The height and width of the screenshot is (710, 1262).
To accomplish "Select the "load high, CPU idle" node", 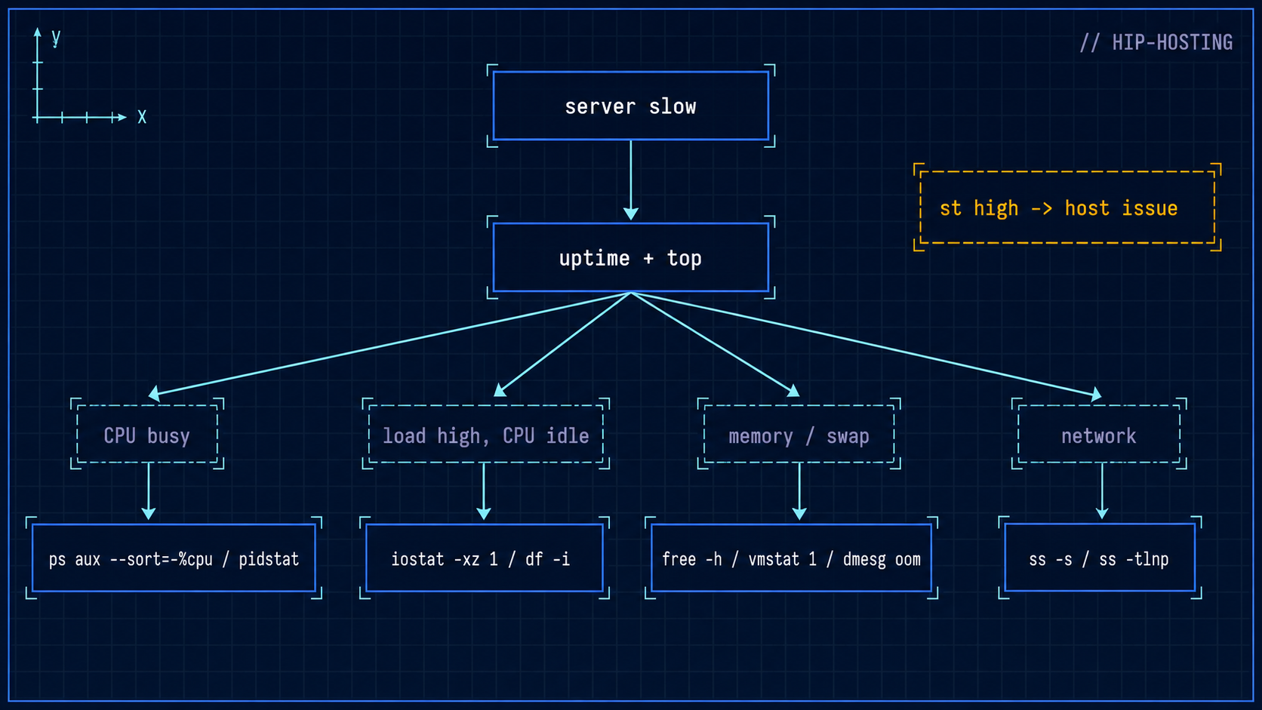I will tap(486, 435).
